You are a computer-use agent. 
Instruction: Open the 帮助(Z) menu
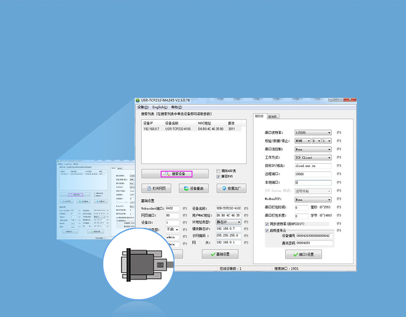[176, 107]
